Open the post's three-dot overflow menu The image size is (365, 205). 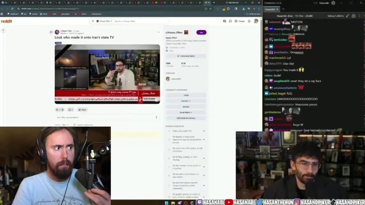(x=159, y=32)
